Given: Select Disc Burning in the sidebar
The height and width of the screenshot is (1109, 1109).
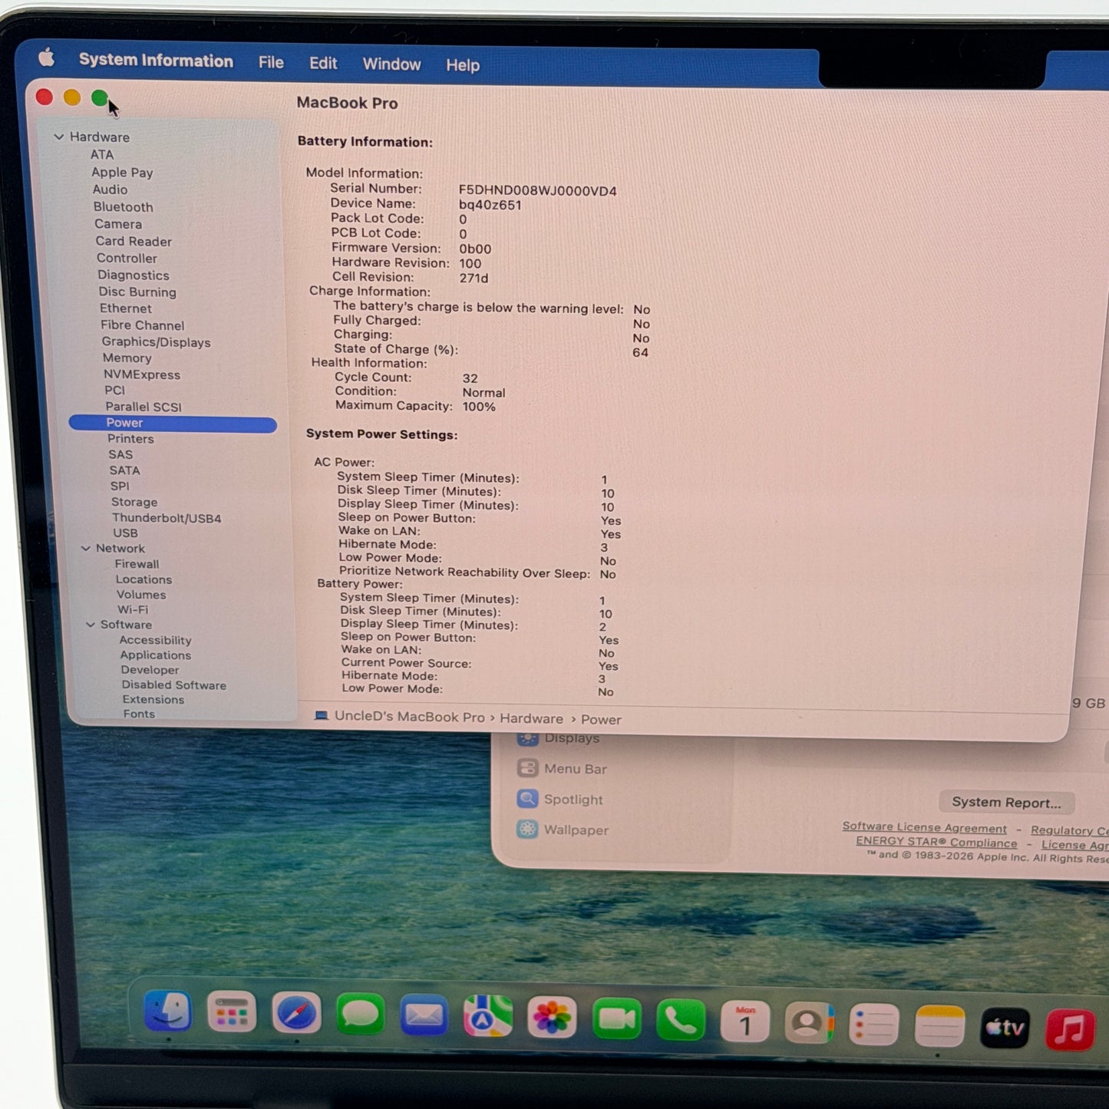Looking at the screenshot, I should coord(137,292).
